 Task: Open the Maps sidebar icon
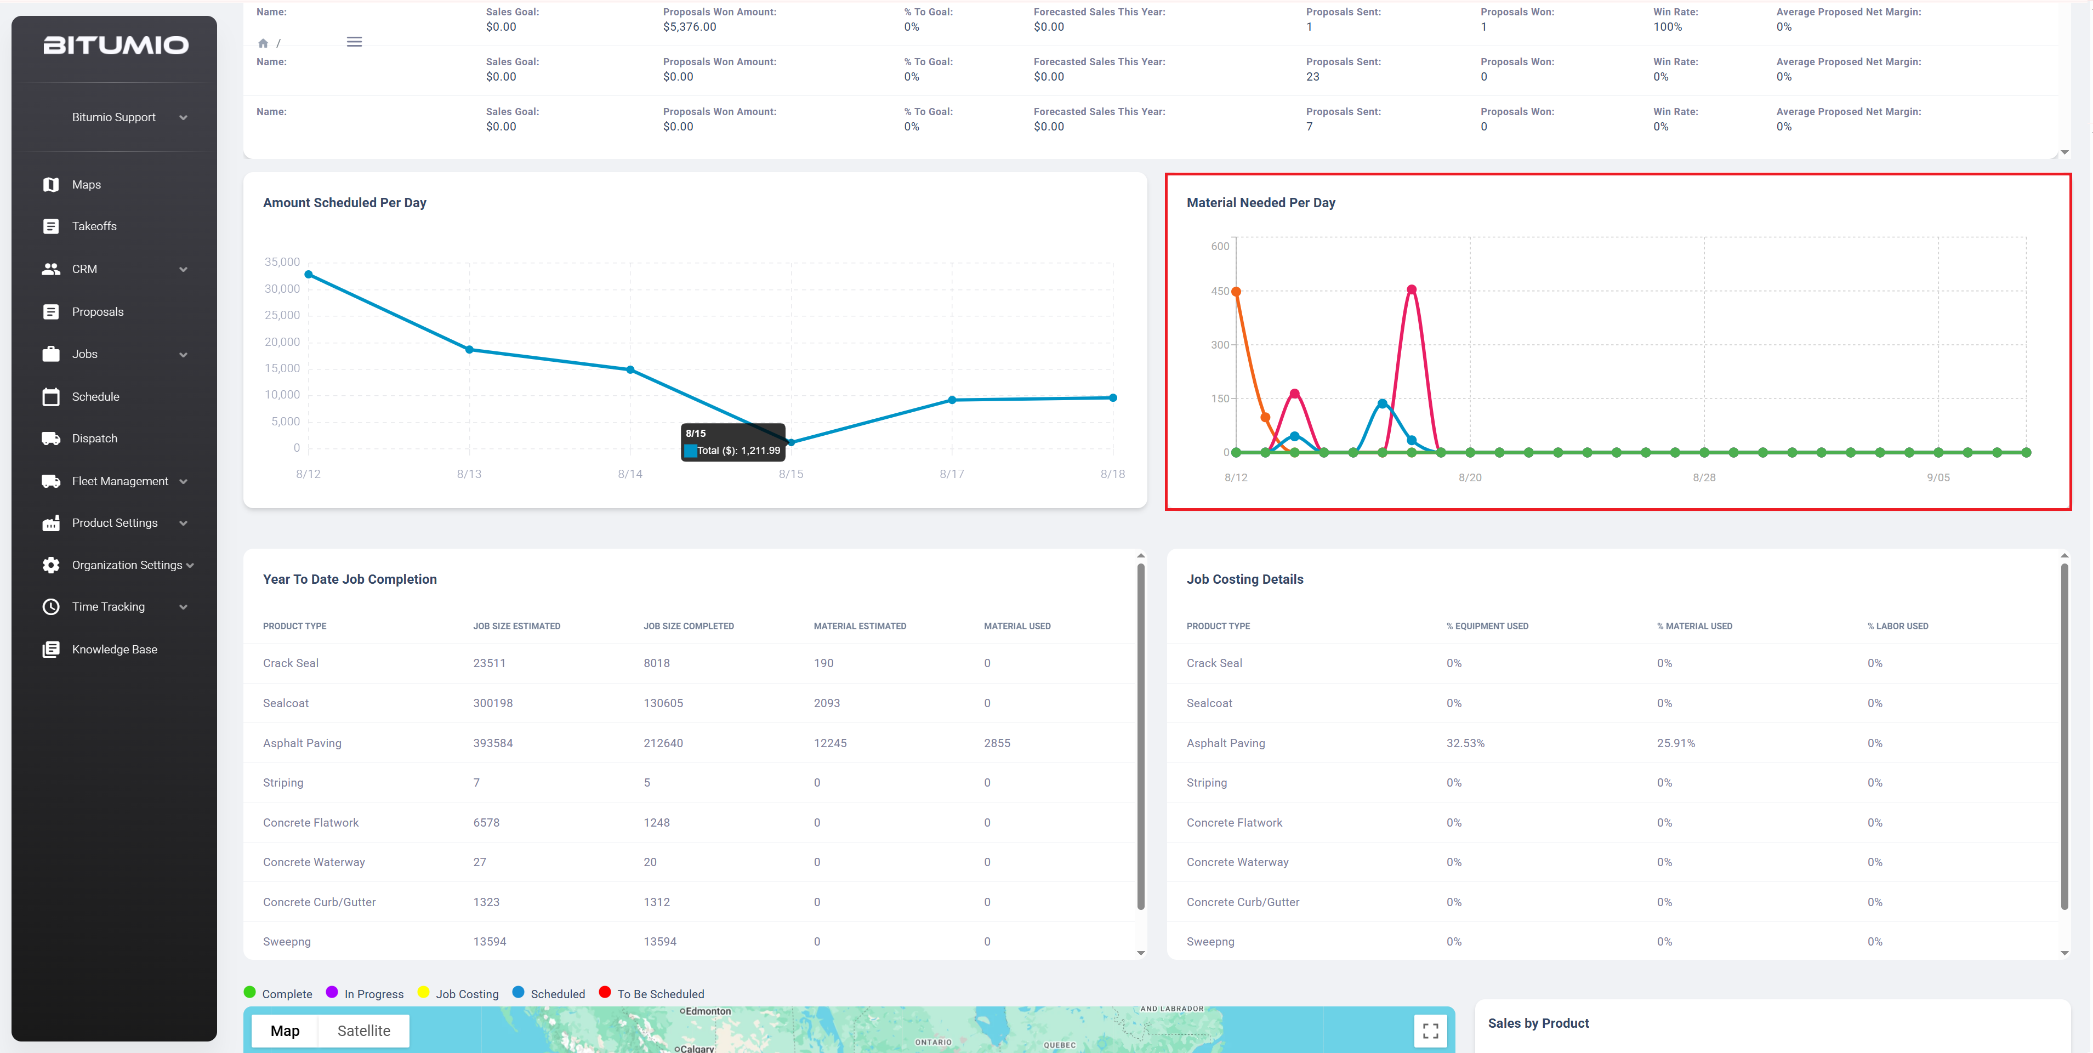(x=50, y=184)
